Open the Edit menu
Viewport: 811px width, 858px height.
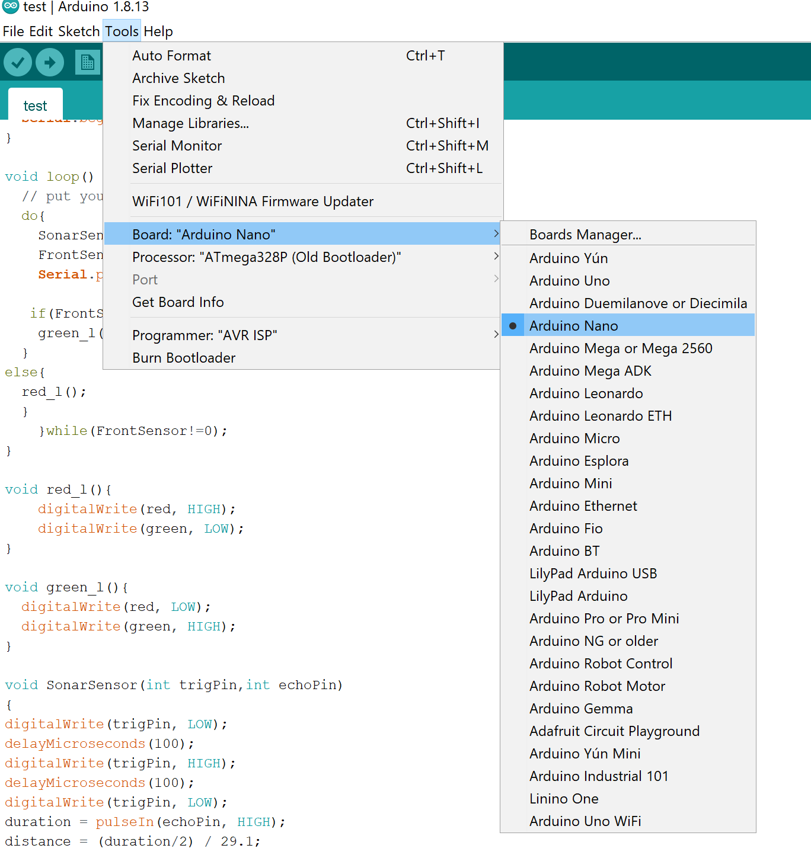(41, 31)
